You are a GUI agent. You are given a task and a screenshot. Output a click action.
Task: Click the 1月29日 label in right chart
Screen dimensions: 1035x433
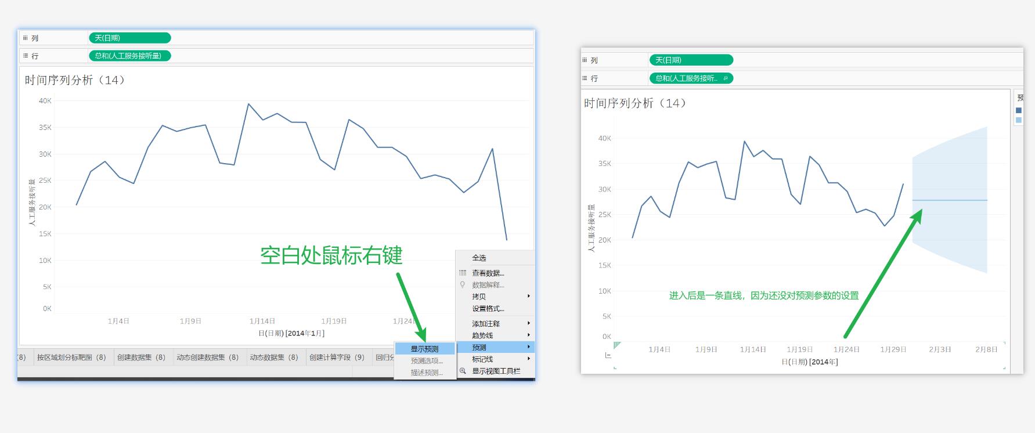pyautogui.click(x=893, y=349)
